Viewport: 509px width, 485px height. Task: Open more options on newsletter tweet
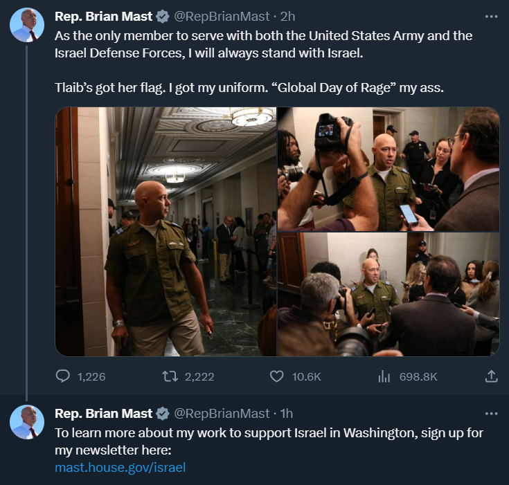(x=491, y=413)
